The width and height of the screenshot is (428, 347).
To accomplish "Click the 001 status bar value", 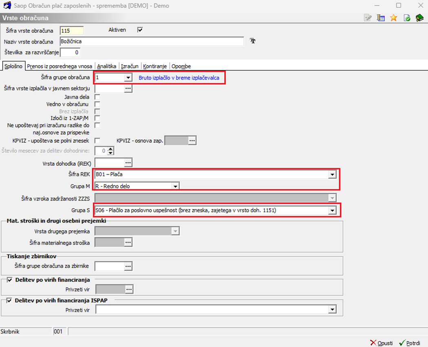I will point(58,332).
